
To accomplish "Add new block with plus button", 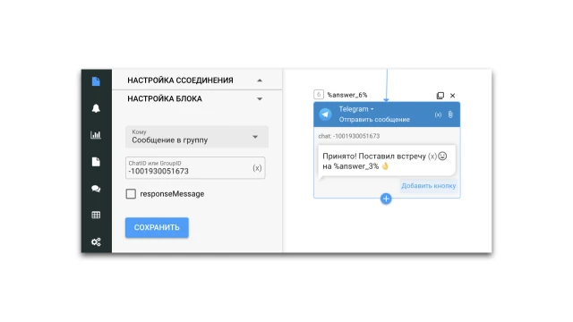I will (386, 199).
